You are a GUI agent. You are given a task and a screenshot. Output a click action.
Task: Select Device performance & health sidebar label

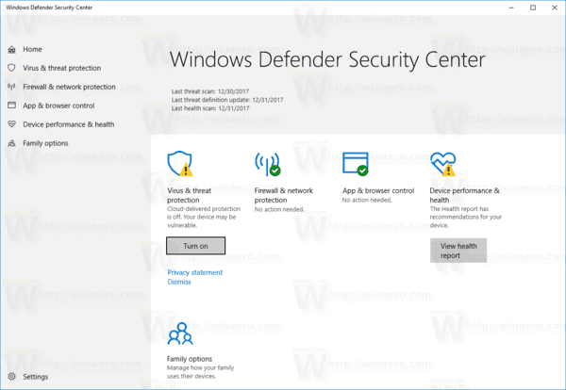pyautogui.click(x=69, y=124)
